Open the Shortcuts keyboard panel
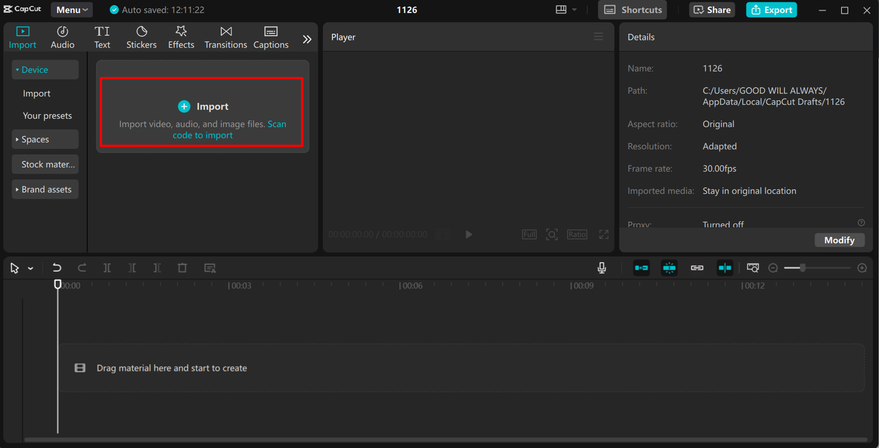Viewport: 879px width, 448px height. pos(633,10)
